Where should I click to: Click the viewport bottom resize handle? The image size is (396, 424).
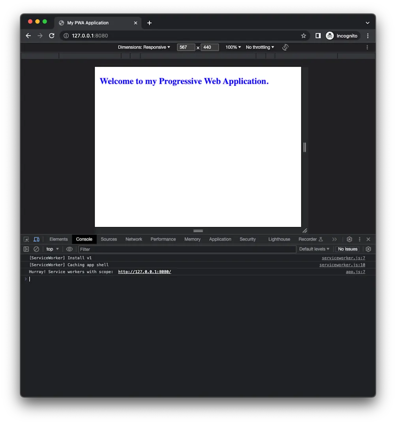[198, 231]
